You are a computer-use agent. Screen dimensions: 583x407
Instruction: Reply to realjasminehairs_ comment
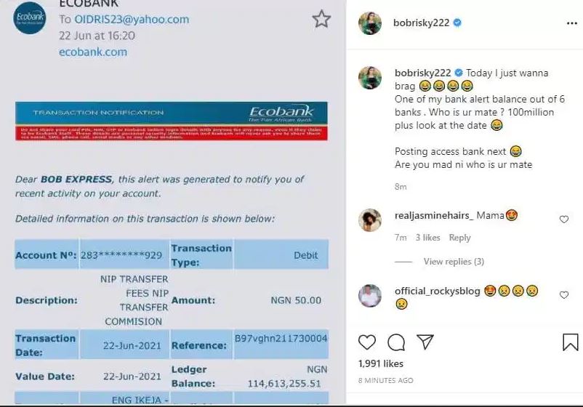click(459, 238)
